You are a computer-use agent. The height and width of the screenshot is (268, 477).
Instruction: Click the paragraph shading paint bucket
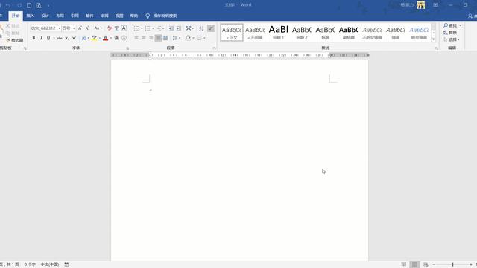188,38
